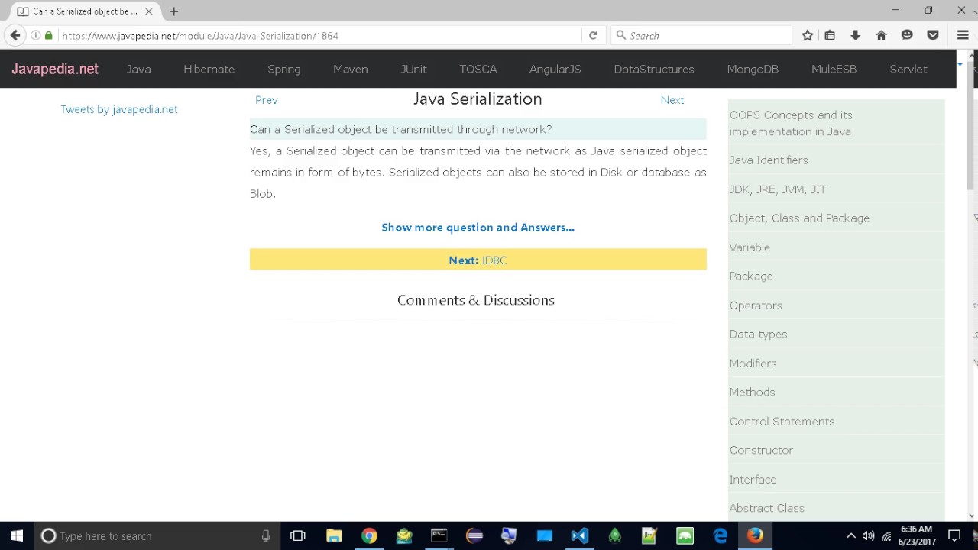This screenshot has width=978, height=550.
Task: Open the volume control in system tray
Action: pos(868,535)
